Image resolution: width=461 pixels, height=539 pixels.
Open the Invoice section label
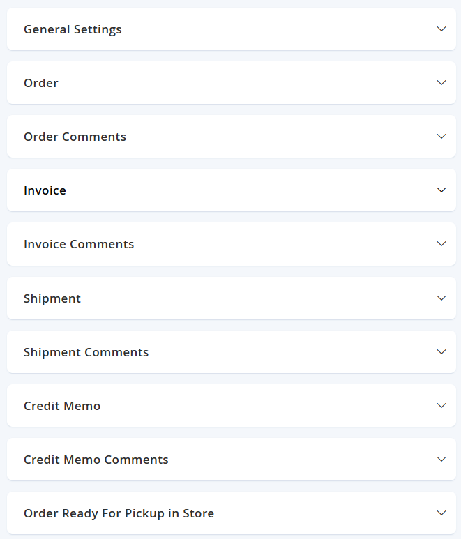click(45, 190)
